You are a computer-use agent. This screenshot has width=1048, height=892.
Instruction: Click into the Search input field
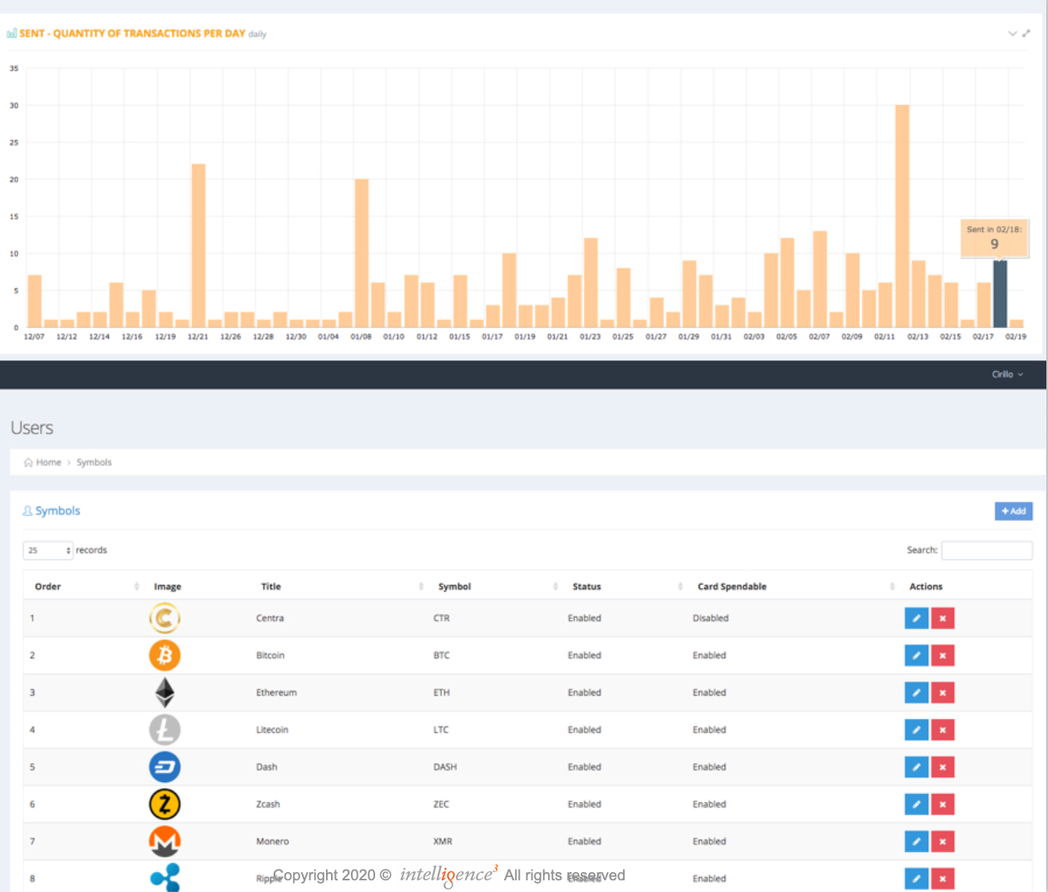[x=986, y=550]
